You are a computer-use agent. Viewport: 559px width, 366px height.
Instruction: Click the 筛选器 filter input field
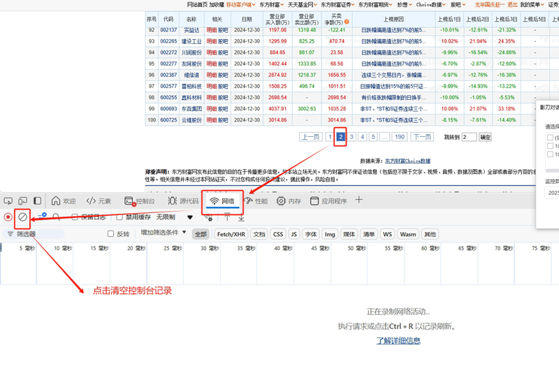34,234
